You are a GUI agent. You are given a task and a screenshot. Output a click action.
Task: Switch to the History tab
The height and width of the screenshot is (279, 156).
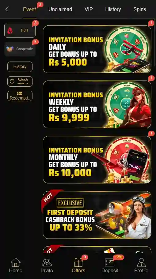click(113, 9)
